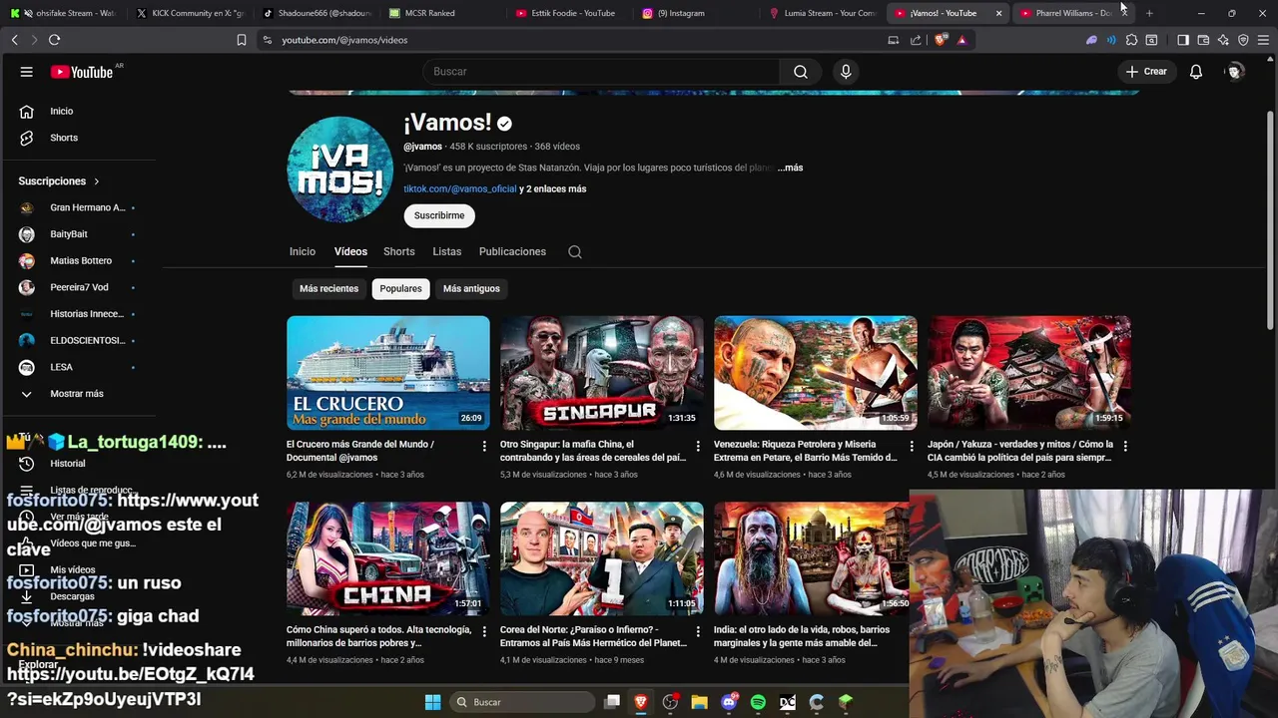The height and width of the screenshot is (718, 1278).
Task: Open options for Japón Yakuza video
Action: (1125, 446)
